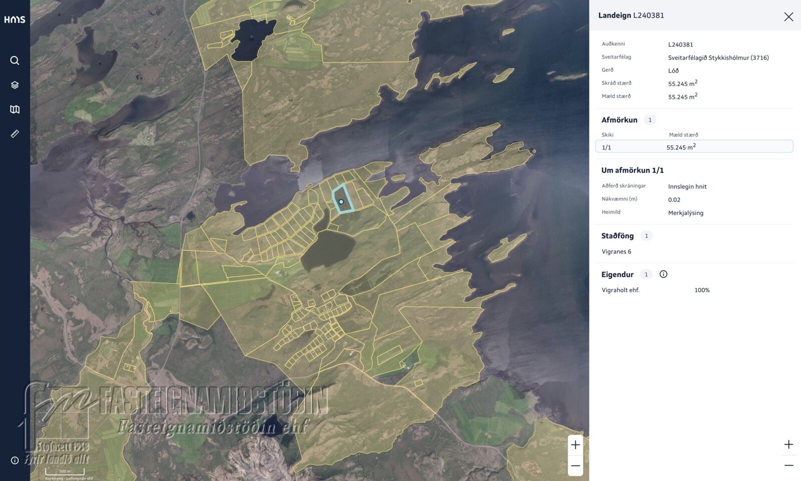Click the info icon at sidebar bottom
Image resolution: width=801 pixels, height=481 pixels.
point(15,460)
